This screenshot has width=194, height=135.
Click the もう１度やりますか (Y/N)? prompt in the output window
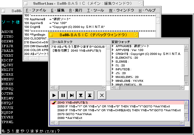coord(30,131)
